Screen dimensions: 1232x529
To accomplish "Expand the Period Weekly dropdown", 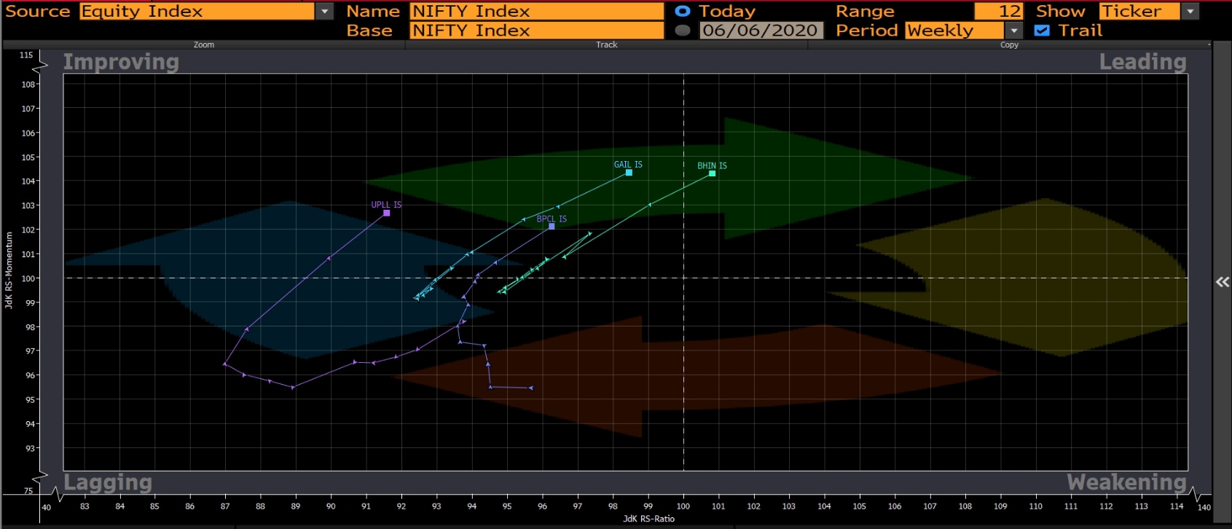I will point(1013,31).
